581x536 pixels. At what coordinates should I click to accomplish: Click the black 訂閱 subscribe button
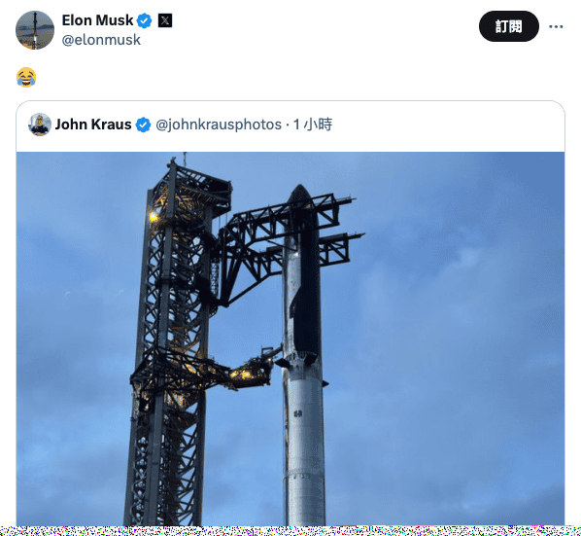coord(509,26)
